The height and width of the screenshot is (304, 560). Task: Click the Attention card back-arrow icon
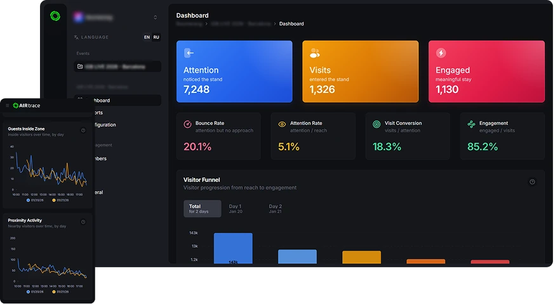(189, 53)
